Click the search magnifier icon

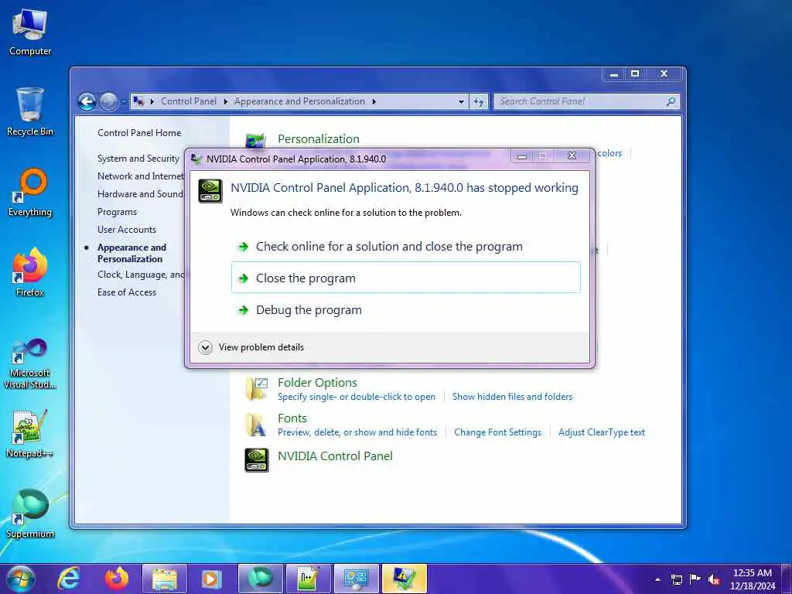pyautogui.click(x=671, y=101)
